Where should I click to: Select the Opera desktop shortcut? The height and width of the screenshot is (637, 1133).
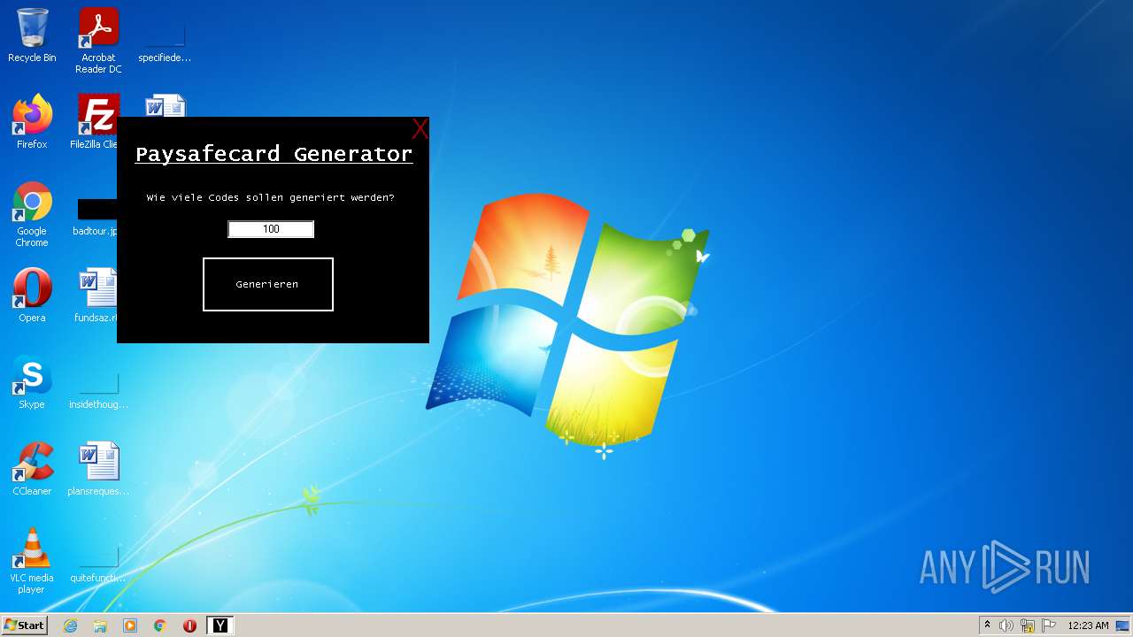[32, 295]
